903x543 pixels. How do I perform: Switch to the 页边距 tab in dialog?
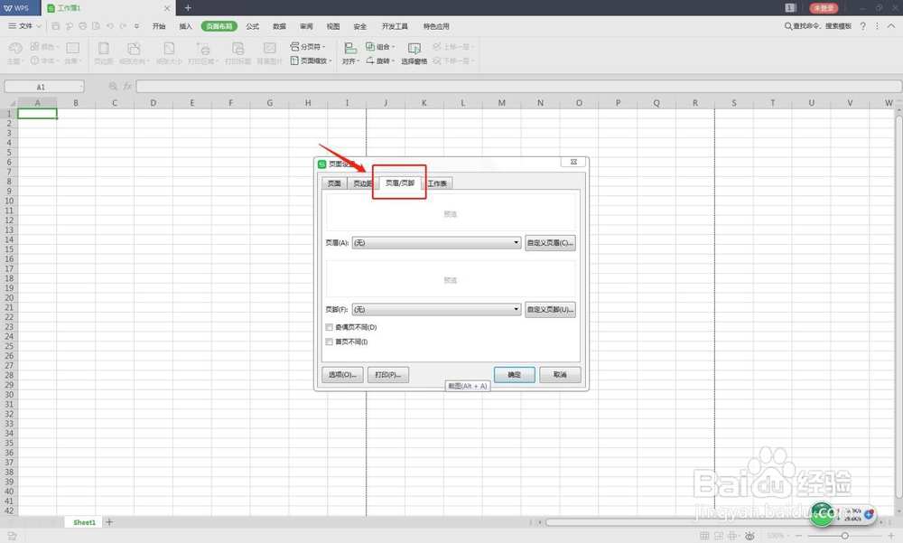coord(360,183)
